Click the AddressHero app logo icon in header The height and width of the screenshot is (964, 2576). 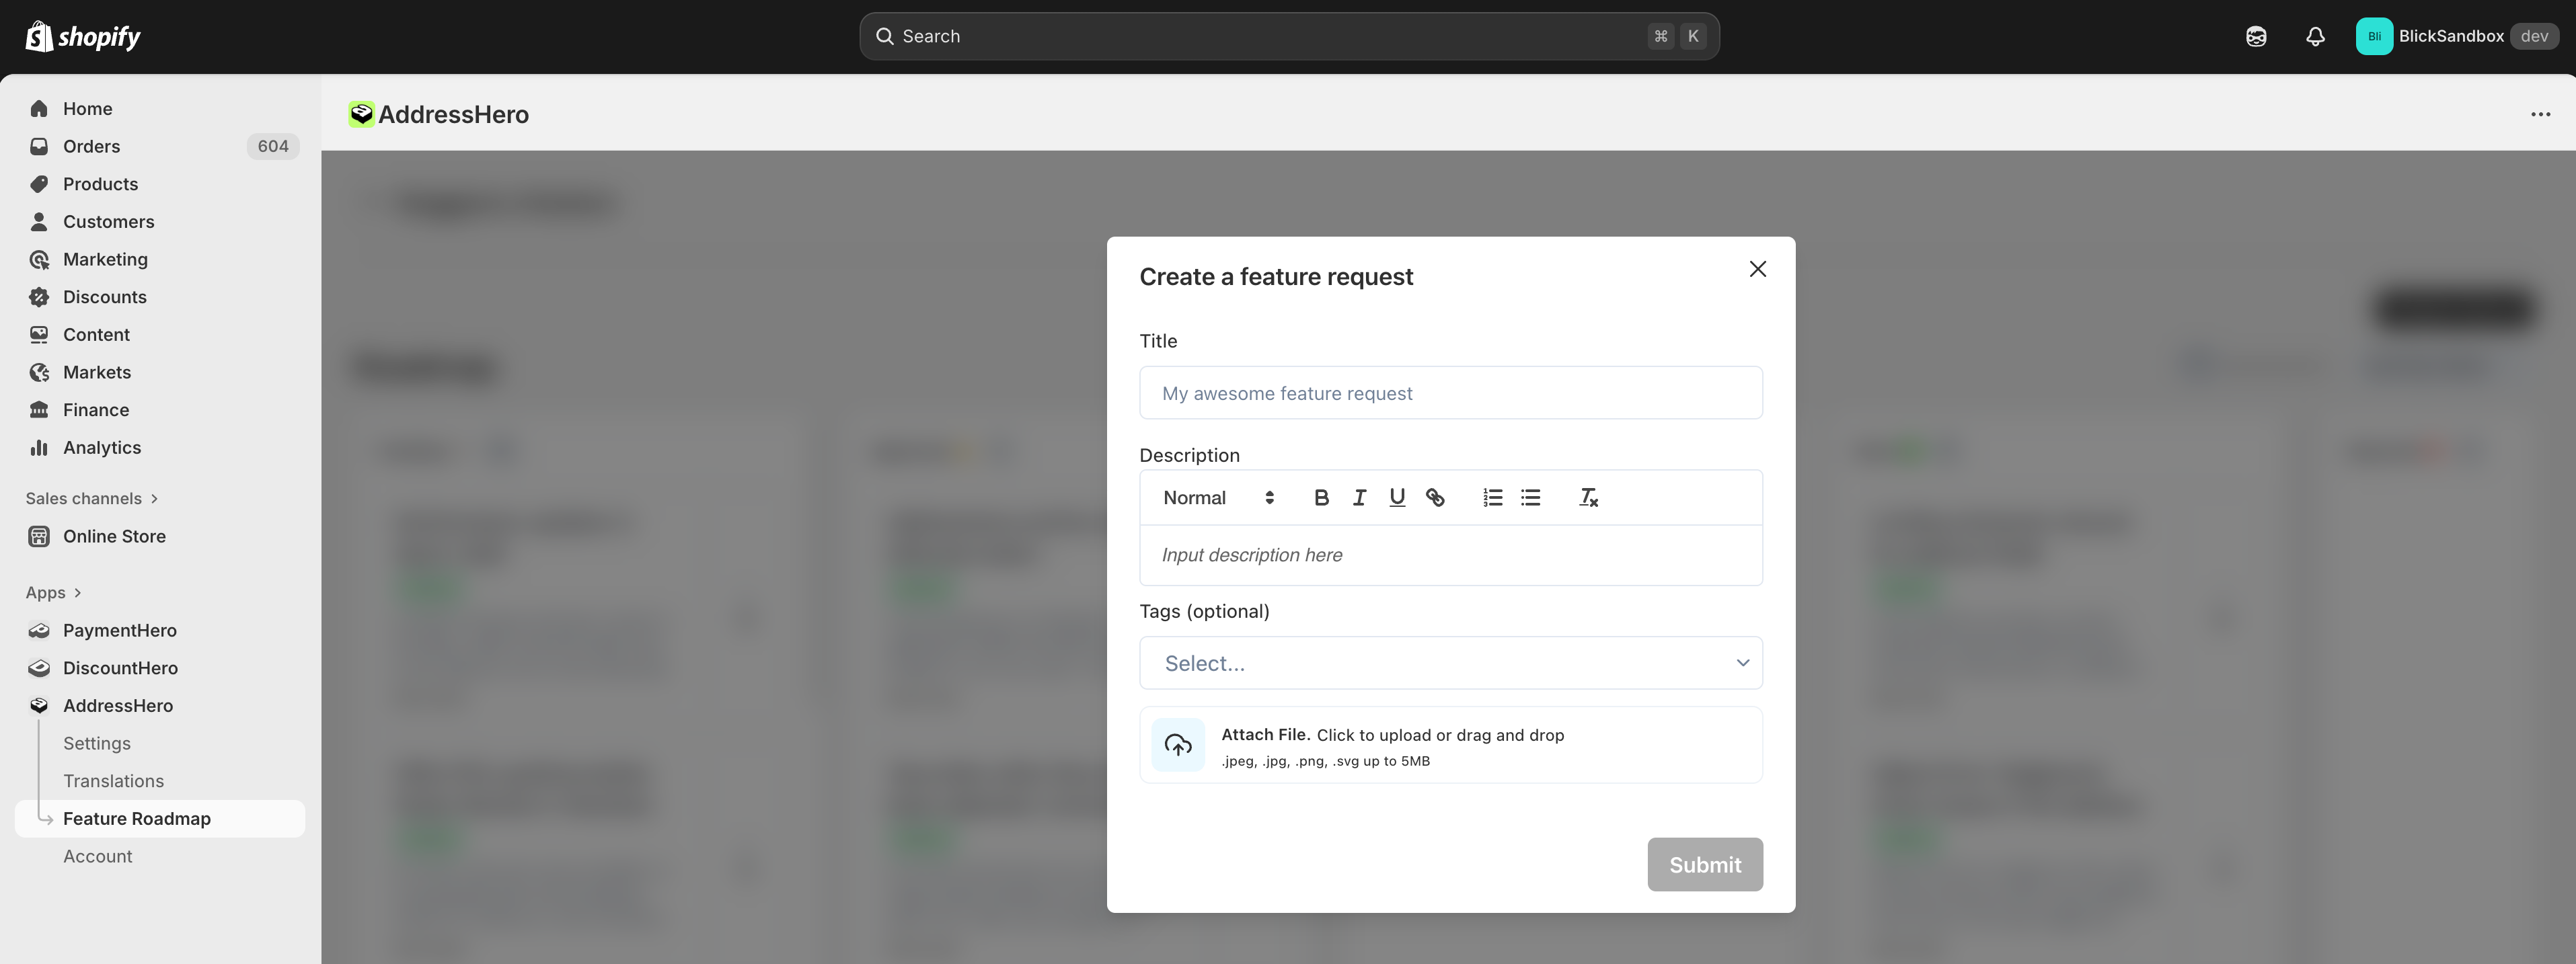point(361,114)
